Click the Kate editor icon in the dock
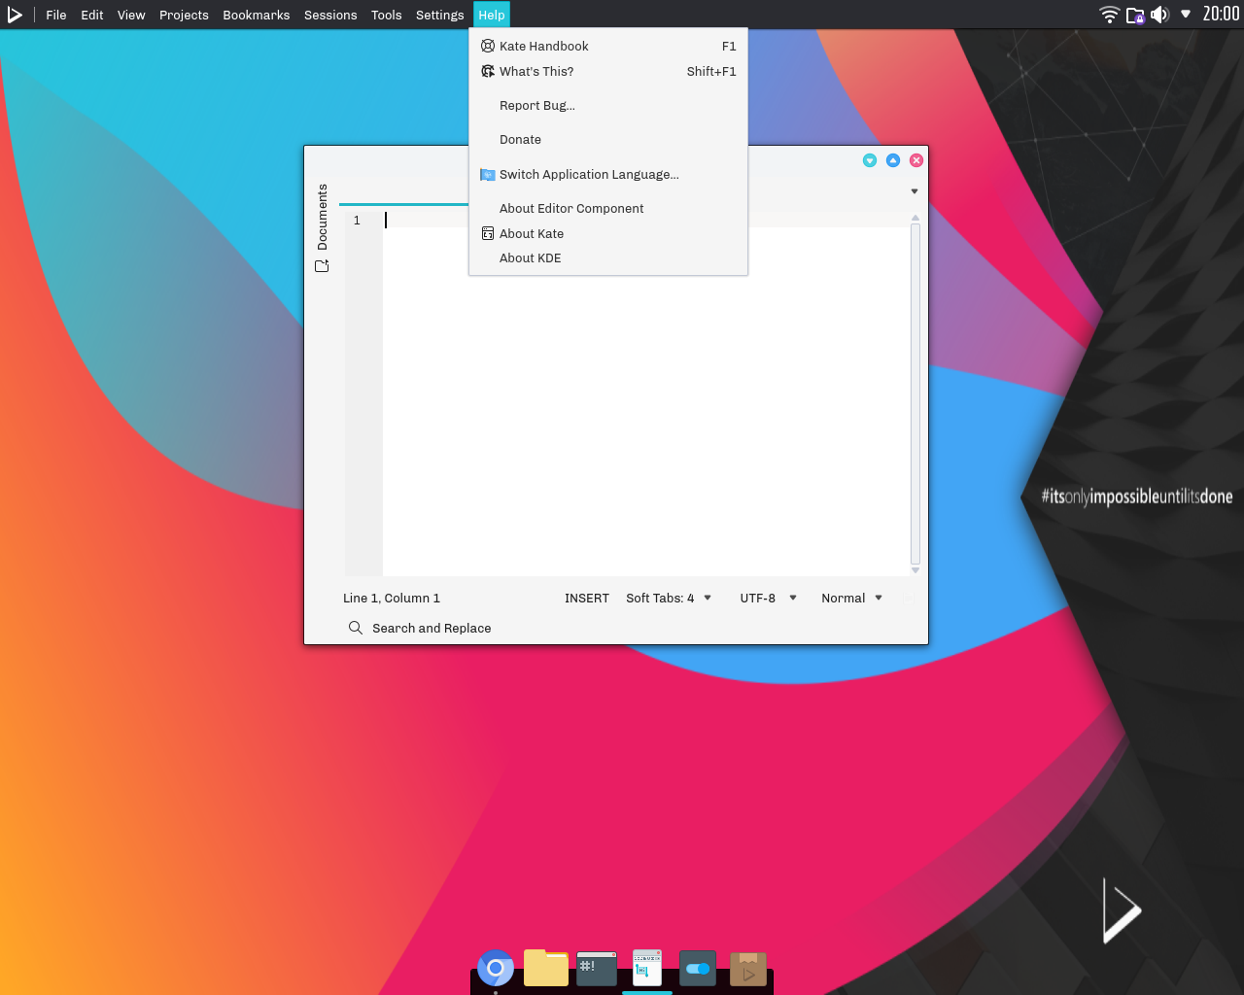 (647, 968)
